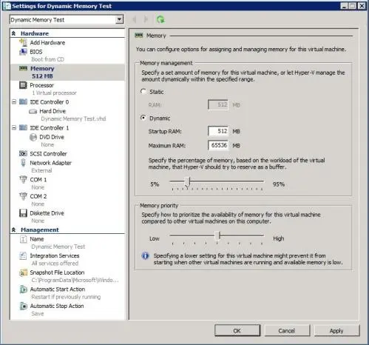
Task: Open Integration Services settings
Action: click(x=55, y=256)
